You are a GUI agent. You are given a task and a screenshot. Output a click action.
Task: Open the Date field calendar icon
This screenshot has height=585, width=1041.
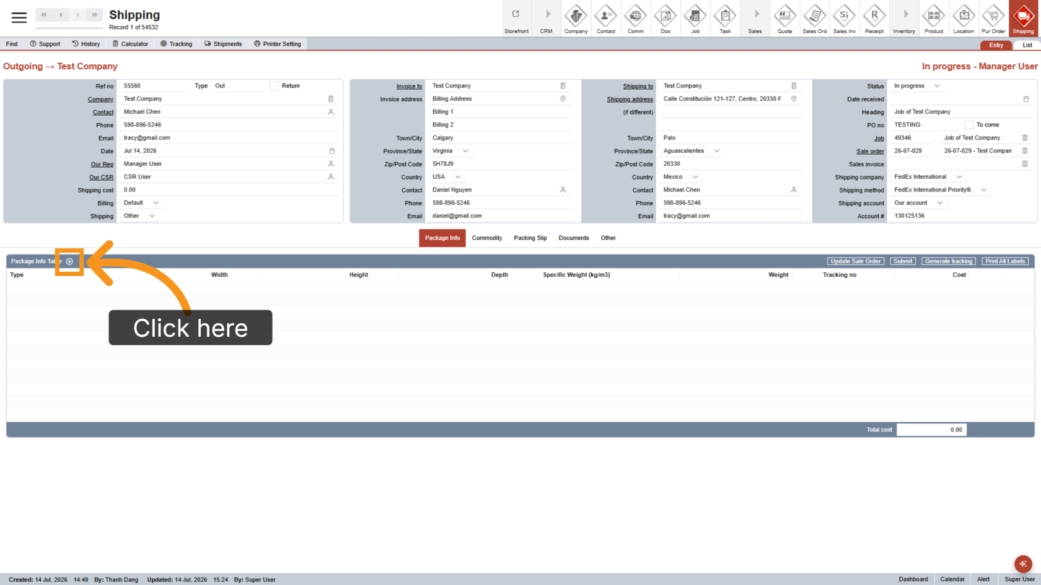(x=332, y=151)
